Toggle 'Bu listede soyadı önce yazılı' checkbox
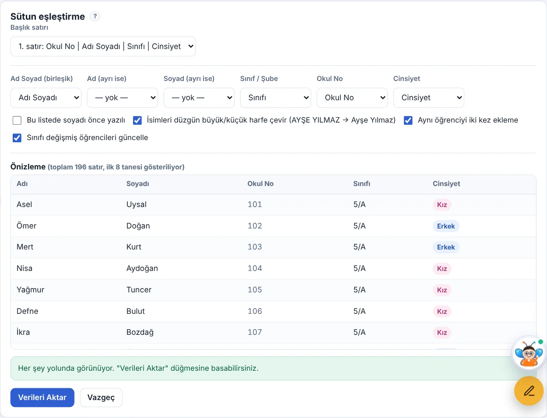The image size is (547, 418). [17, 120]
